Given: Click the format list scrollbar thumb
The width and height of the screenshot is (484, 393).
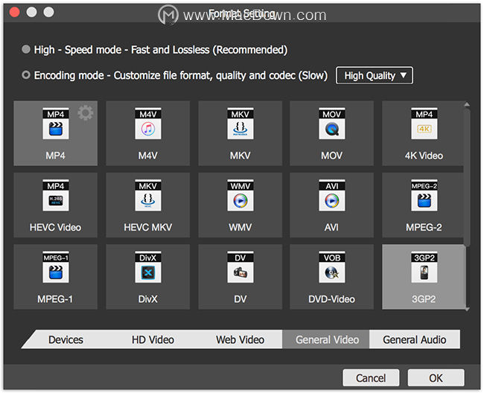Looking at the screenshot, I should 467,178.
